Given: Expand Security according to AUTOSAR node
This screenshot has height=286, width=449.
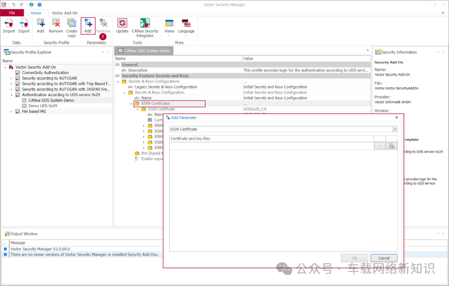Looking at the screenshot, I should point(12,78).
